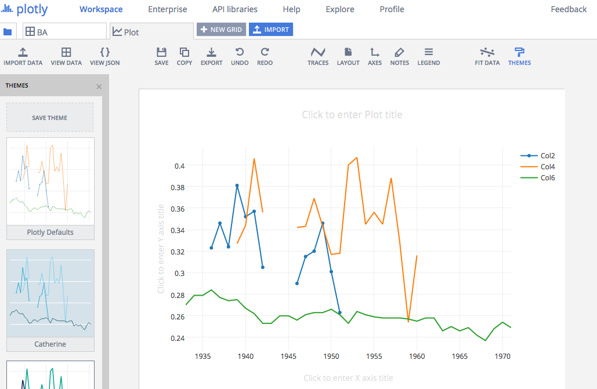Click the Export download icon

pyautogui.click(x=212, y=52)
